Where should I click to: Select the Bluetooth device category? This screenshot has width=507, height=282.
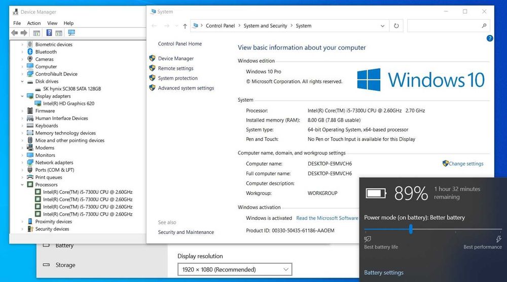tap(46, 52)
